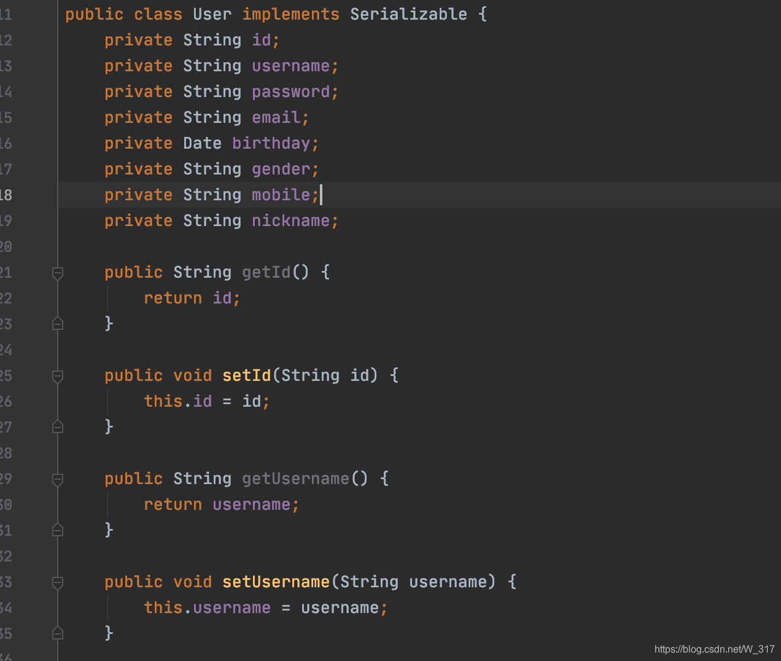781x661 pixels.
Task: Click fold end marker of setUsername method
Action: (x=58, y=632)
